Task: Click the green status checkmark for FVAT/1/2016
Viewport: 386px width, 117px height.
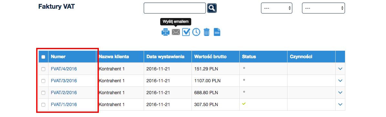Action: point(244,104)
